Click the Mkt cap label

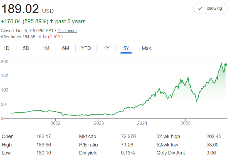click(x=88, y=136)
